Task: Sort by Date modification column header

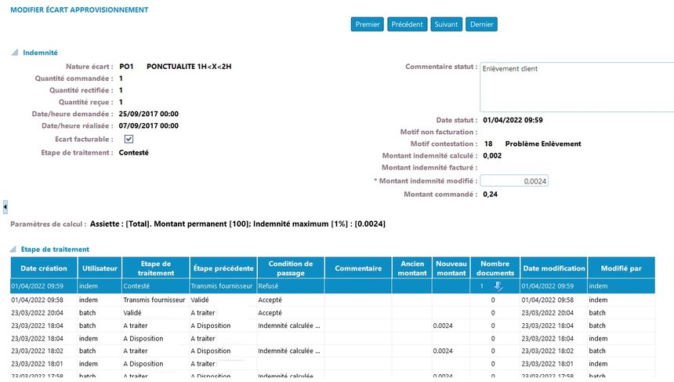Action: click(553, 268)
